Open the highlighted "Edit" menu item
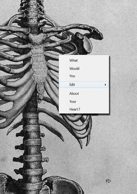137x194 pixels. pyautogui.click(x=84, y=85)
